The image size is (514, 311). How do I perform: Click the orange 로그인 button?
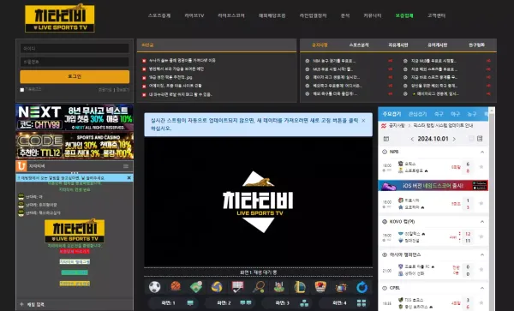click(75, 77)
